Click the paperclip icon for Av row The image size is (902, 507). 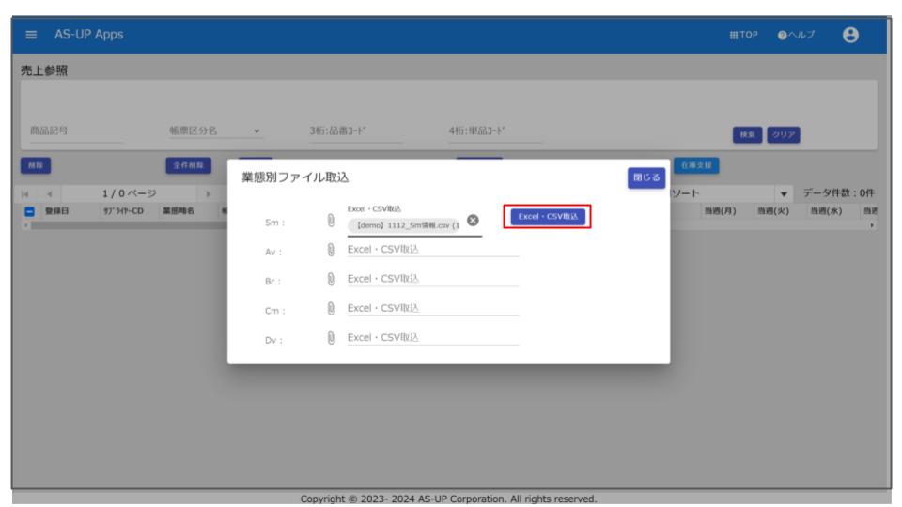pyautogui.click(x=331, y=250)
